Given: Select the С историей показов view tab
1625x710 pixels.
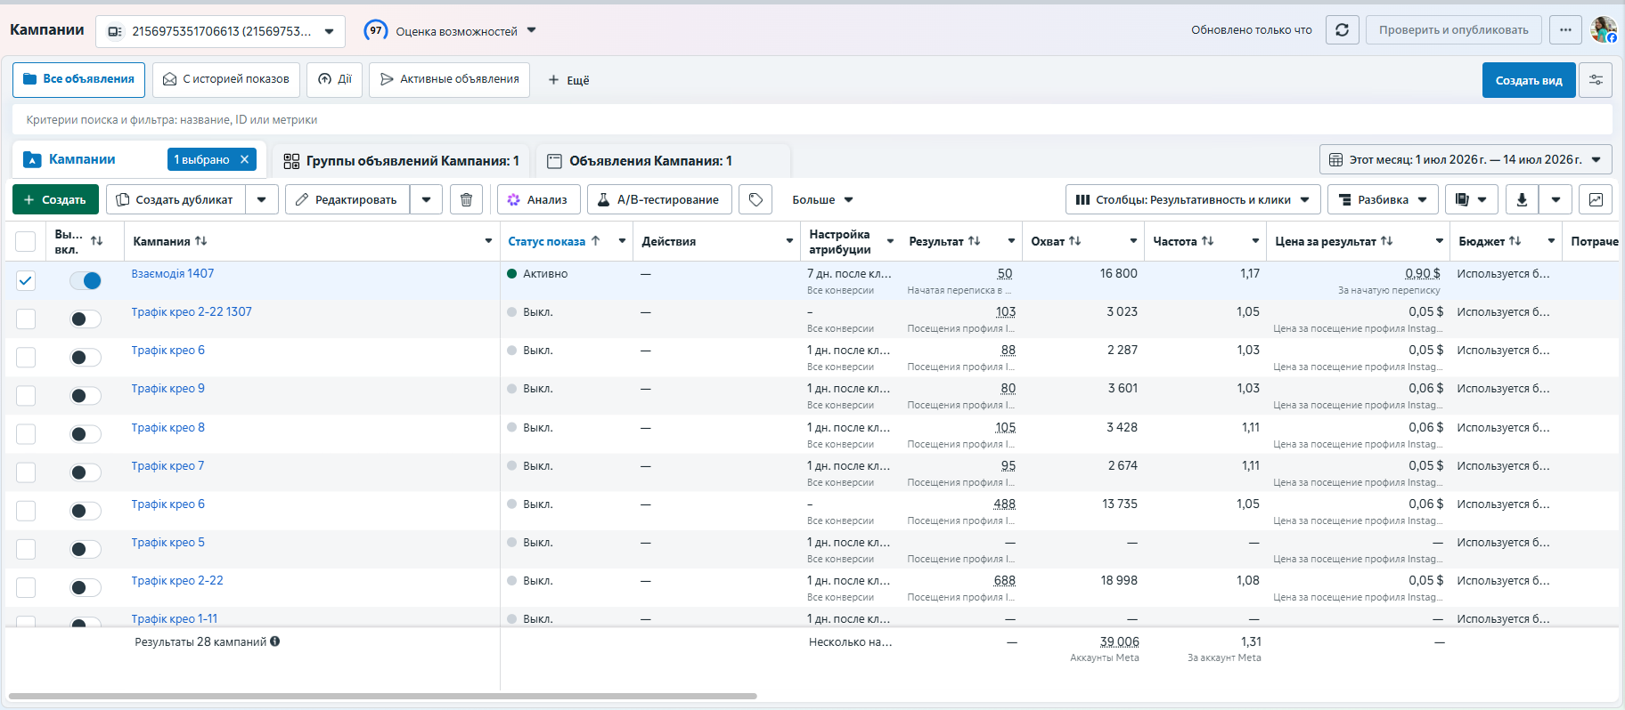Looking at the screenshot, I should tap(226, 79).
